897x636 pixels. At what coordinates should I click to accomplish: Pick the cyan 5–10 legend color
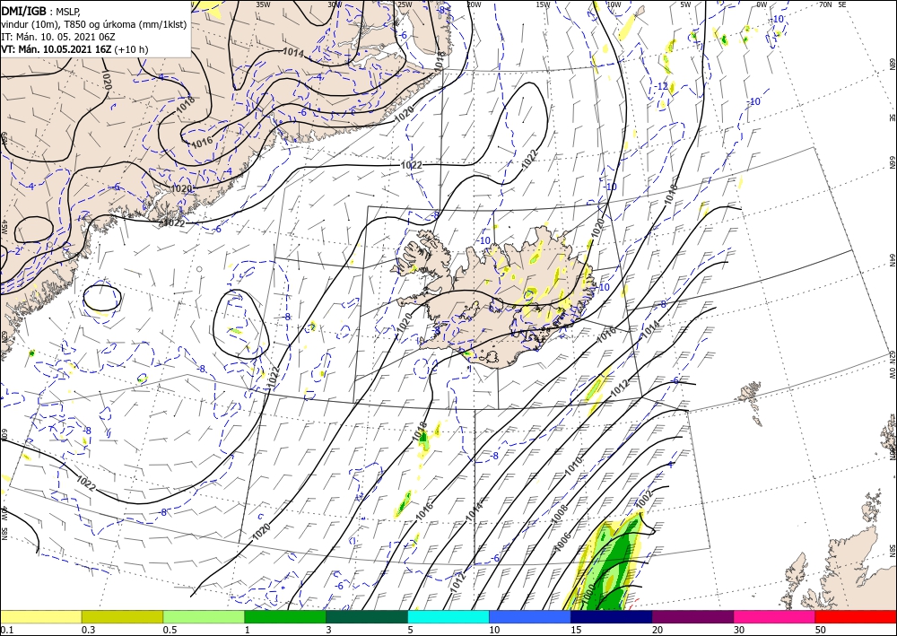[x=448, y=616]
